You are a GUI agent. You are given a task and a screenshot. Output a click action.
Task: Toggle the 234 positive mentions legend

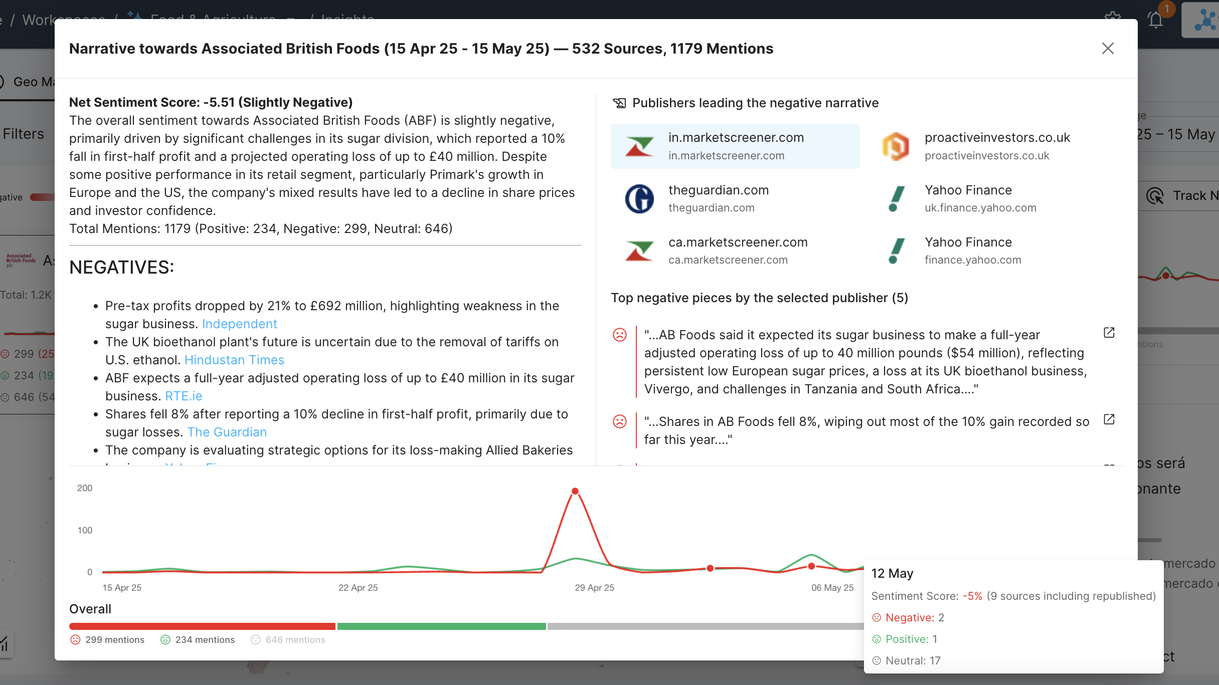[198, 640]
